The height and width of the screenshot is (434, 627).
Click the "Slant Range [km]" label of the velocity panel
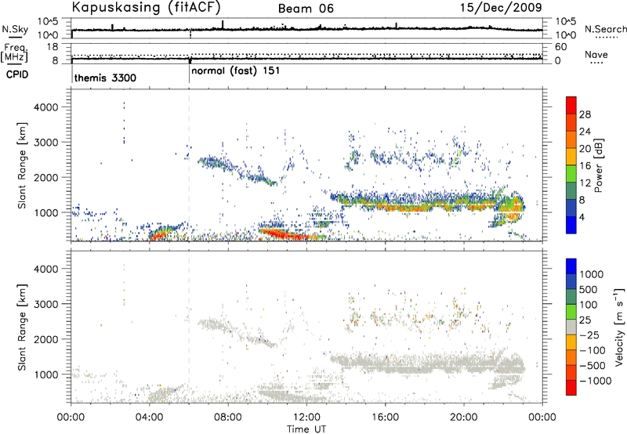pos(22,327)
